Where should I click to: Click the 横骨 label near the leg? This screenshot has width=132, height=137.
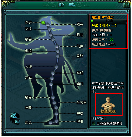[28, 97]
